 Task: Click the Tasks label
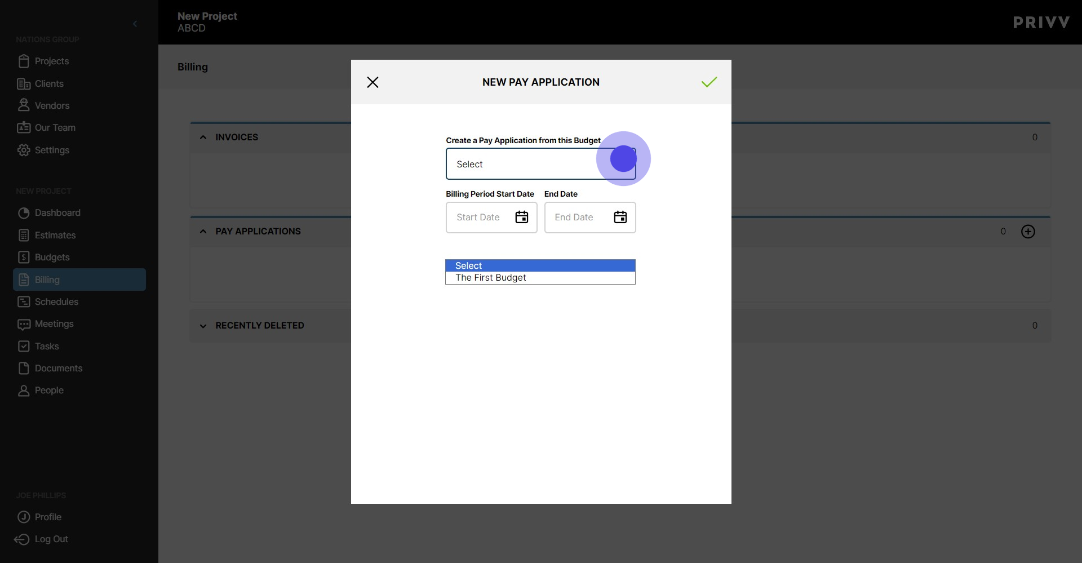tap(47, 346)
